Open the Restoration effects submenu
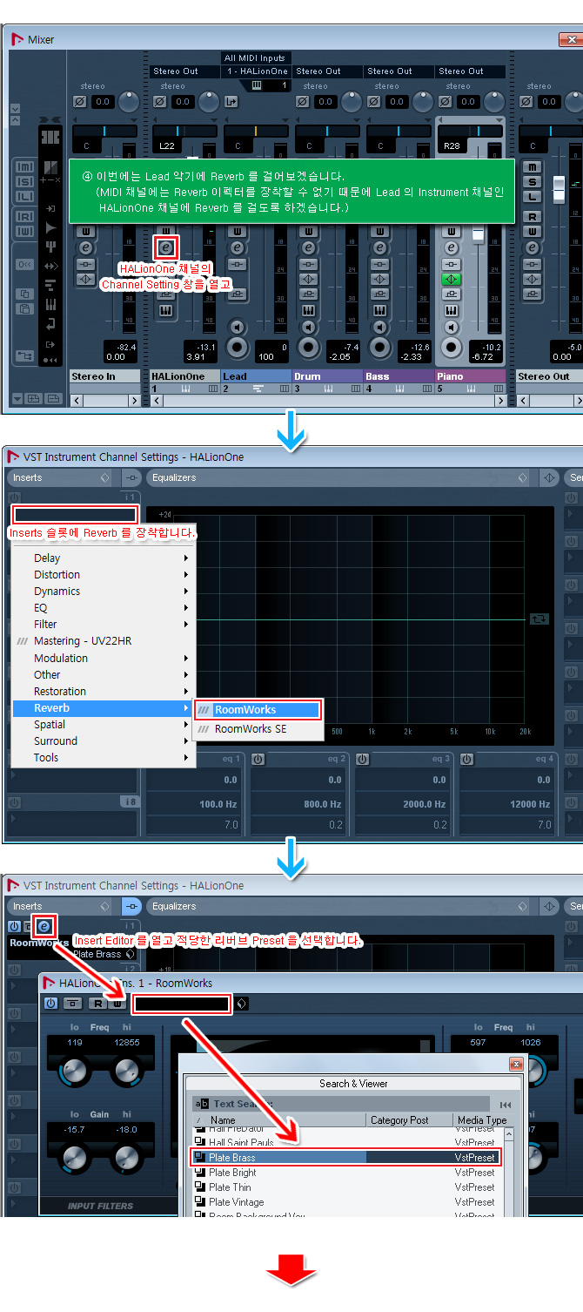Screen dimensions: 583x1312 click(x=104, y=691)
